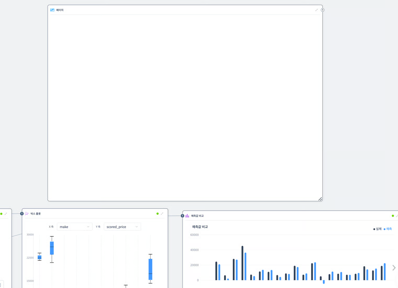Click the tallest dark bar near 40000
Screen dimensions: 398x288
[x=242, y=263]
